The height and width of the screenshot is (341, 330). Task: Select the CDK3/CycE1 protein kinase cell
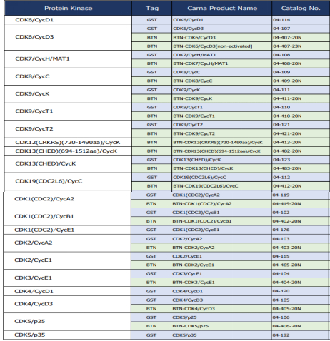pos(67,278)
